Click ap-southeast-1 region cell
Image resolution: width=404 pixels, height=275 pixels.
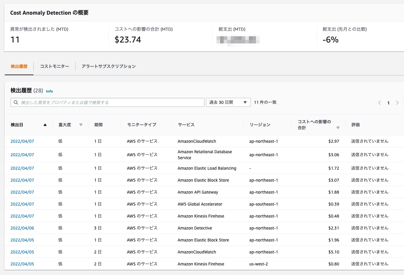click(264, 204)
